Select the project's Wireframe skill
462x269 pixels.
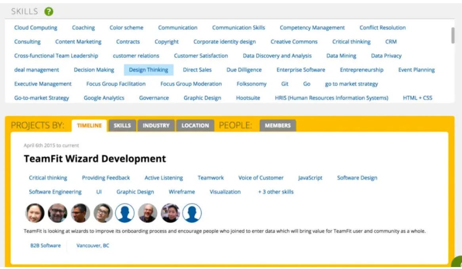(x=181, y=192)
